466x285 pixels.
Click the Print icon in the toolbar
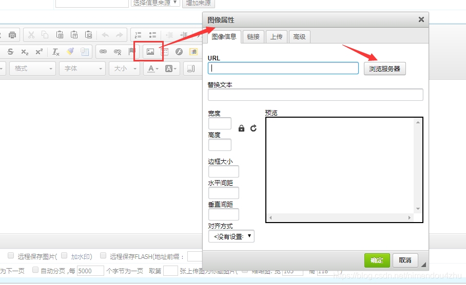12,35
